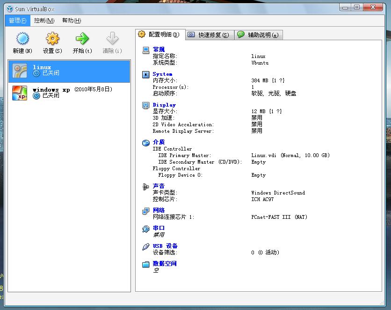Click the Linux.vdi (Normal, 10.00 GB) value
The height and width of the screenshot is (310, 391).
(290, 156)
